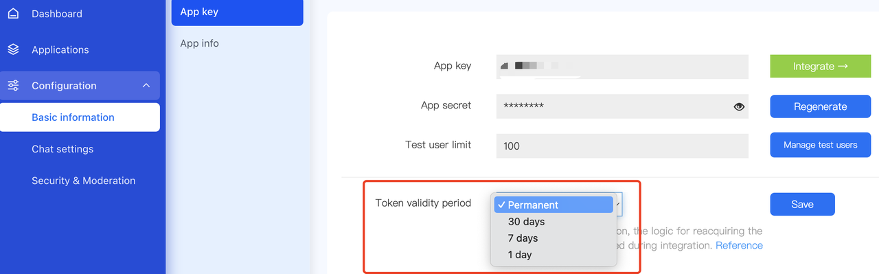The width and height of the screenshot is (879, 274).
Task: Click Manage test users button
Action: (821, 145)
